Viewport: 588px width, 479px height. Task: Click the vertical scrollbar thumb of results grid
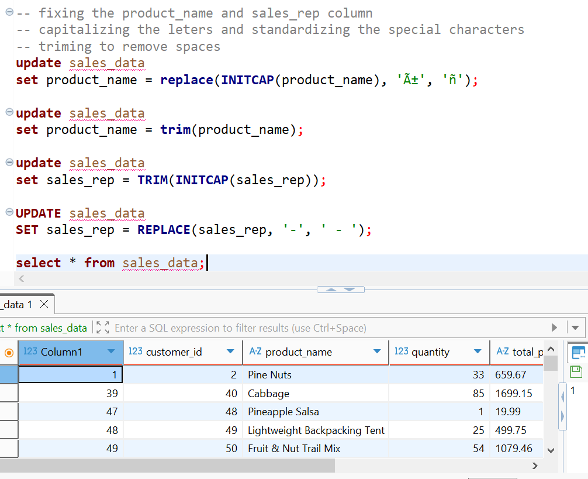click(x=550, y=363)
